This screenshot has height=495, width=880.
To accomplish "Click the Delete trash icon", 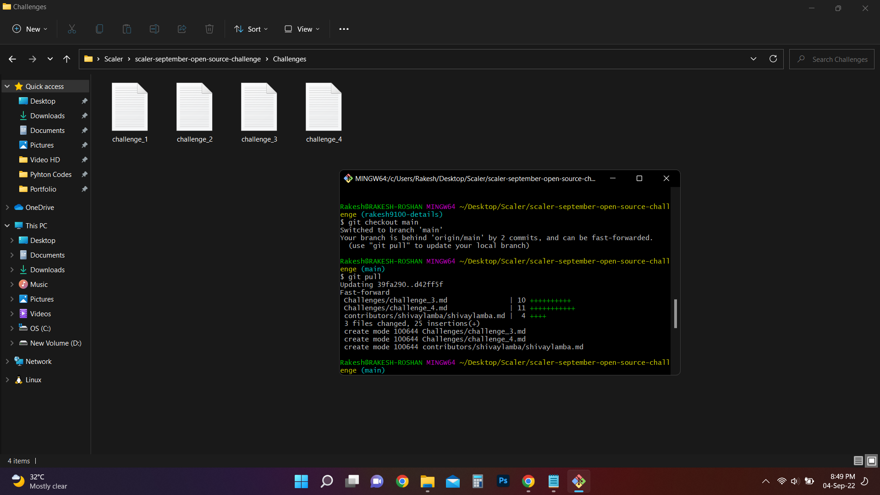I will coord(209,29).
